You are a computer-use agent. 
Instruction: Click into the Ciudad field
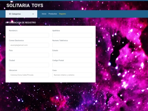pos(29,65)
